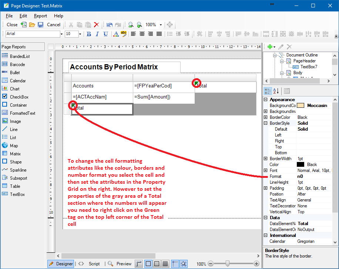339x269 pixels.
Task: Toggle Bold formatting
Action: pos(89,34)
